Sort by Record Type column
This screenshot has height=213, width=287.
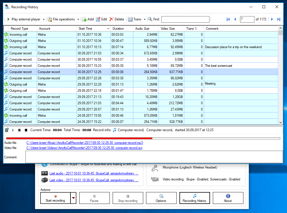point(23,29)
